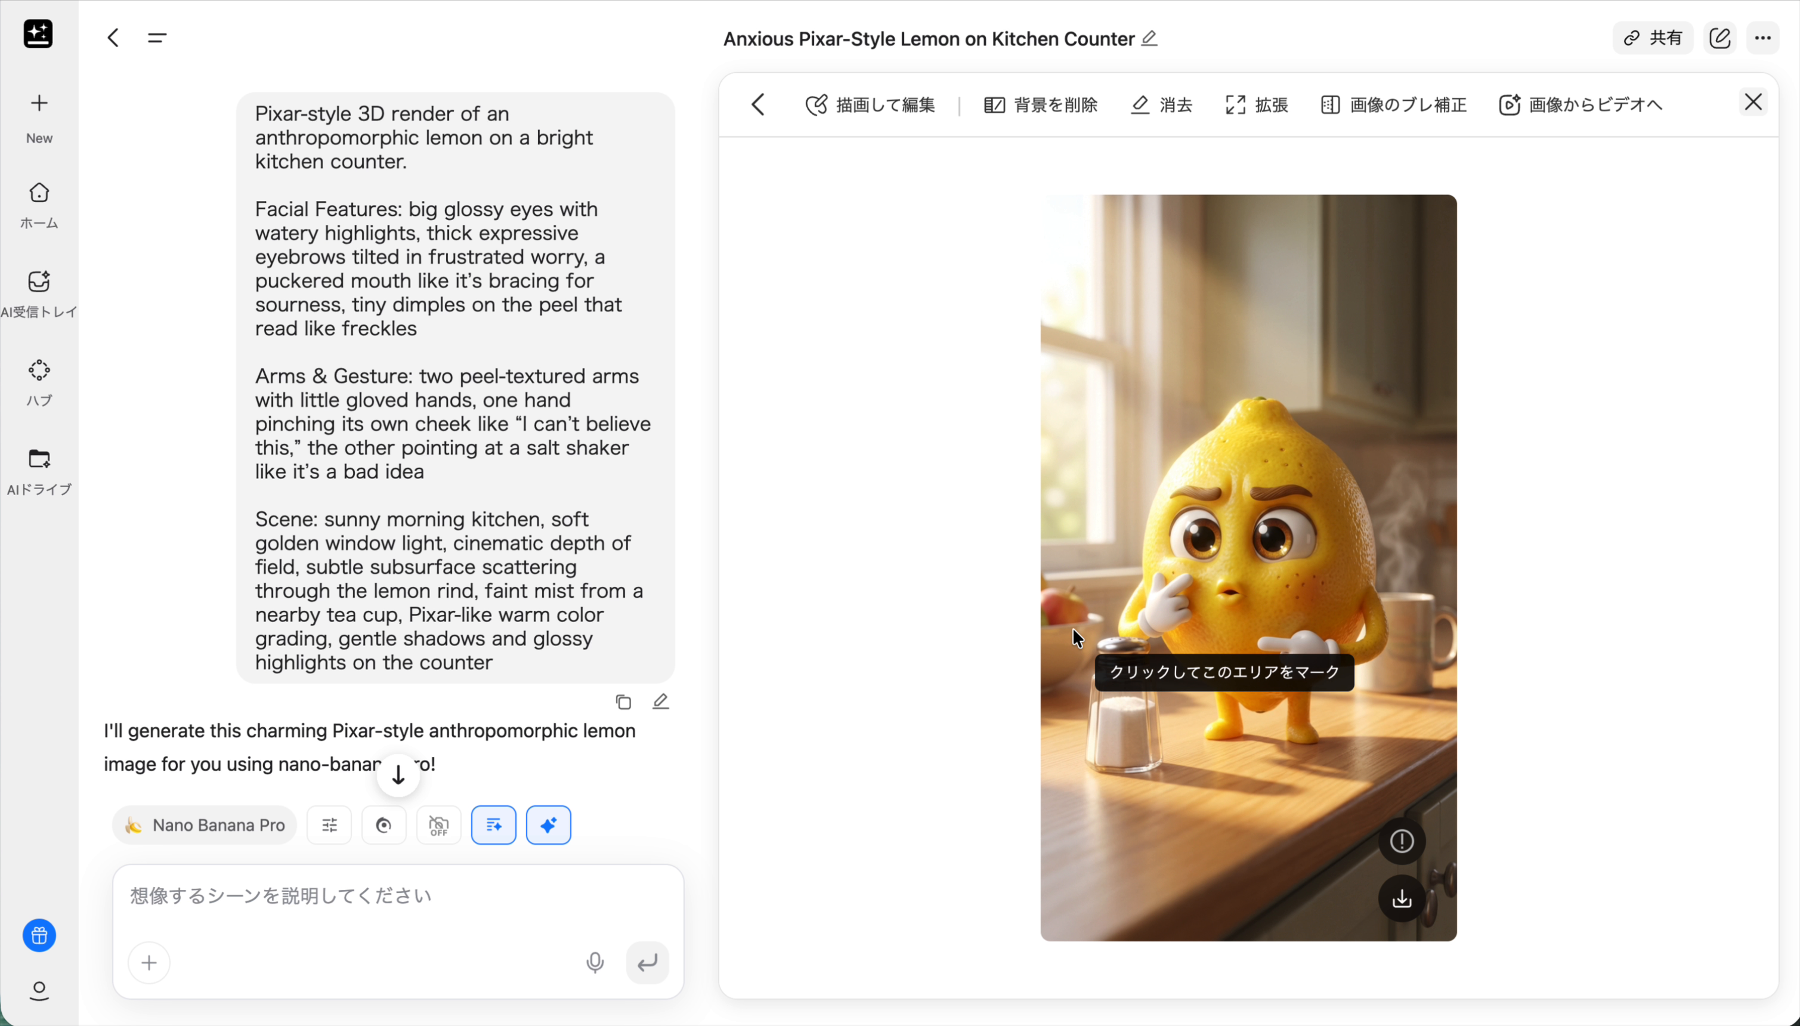This screenshot has height=1026, width=1800.
Task: Click the download icon on the image
Action: tap(1401, 898)
